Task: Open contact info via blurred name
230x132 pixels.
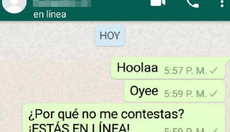Action: (62, 3)
